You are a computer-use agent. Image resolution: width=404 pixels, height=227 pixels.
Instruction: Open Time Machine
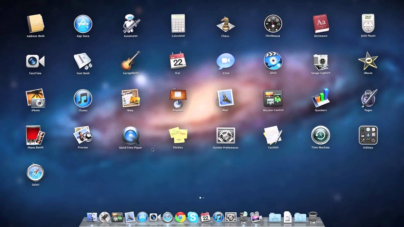tap(321, 136)
